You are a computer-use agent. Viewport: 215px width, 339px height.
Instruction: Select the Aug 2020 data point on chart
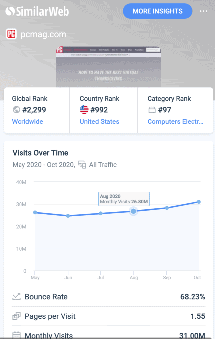133,211
